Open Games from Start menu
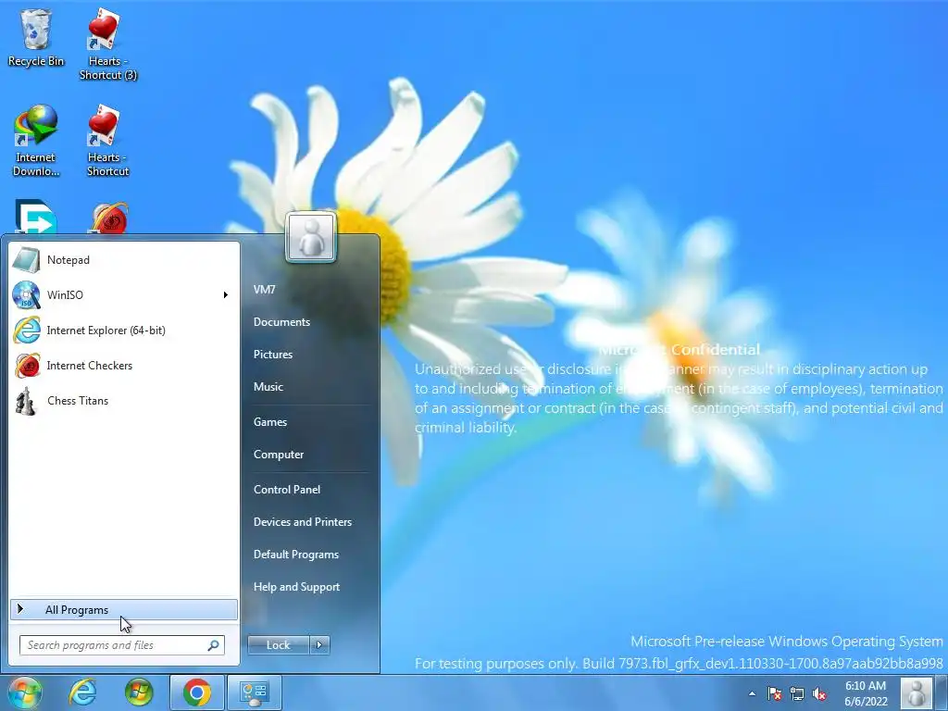This screenshot has width=948, height=711. click(269, 422)
